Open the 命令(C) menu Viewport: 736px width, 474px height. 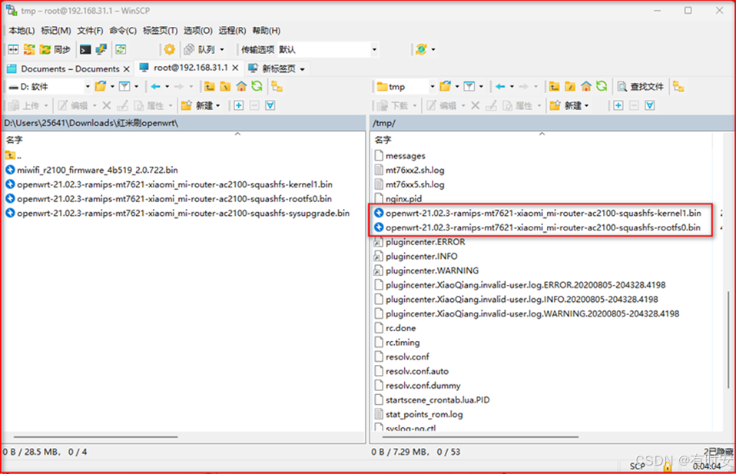point(123,31)
